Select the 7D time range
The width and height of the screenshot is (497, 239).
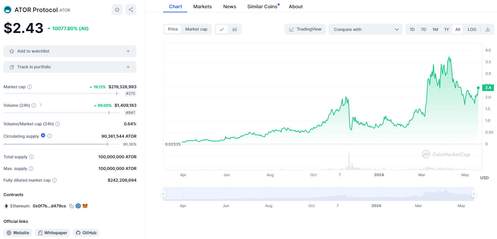(x=424, y=30)
